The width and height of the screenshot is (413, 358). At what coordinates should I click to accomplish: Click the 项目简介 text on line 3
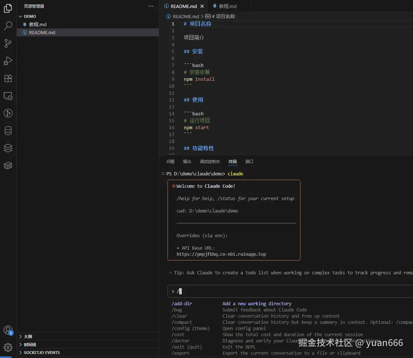194,37
